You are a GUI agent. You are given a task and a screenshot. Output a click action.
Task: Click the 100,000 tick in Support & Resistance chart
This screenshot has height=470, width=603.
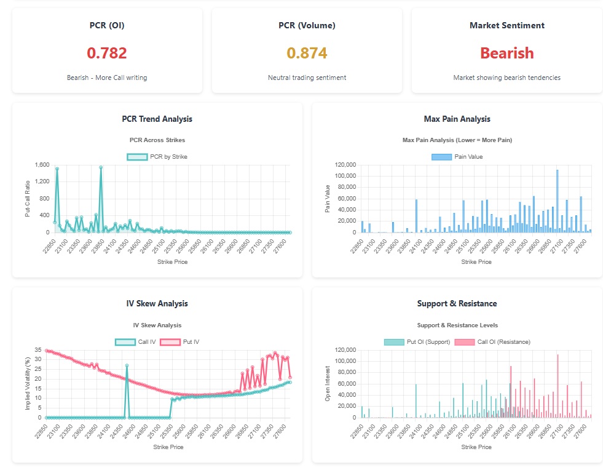click(345, 361)
